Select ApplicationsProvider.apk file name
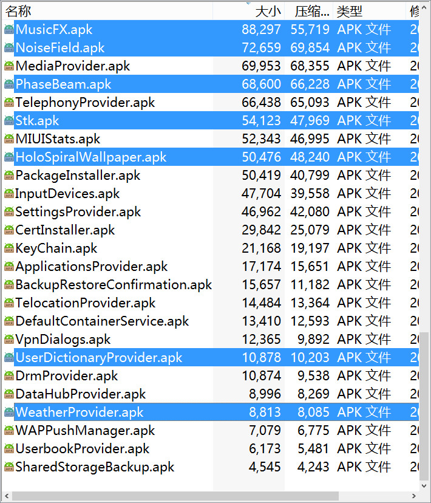This screenshot has width=431, height=503. point(91,267)
